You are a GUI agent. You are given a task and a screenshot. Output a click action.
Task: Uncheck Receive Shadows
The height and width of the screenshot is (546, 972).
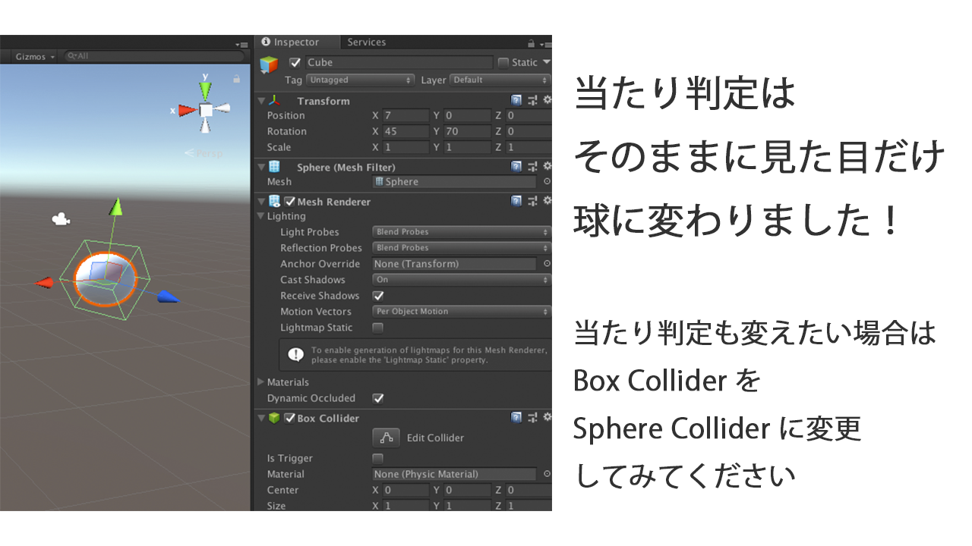(x=378, y=296)
